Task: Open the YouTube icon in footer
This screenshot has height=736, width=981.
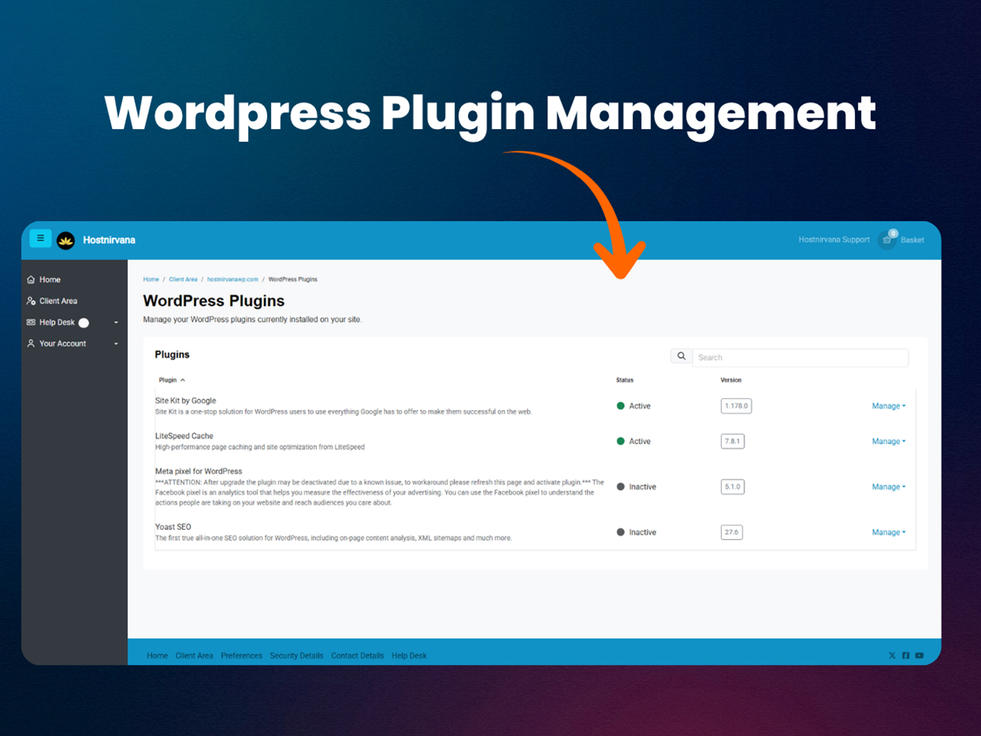Action: pos(919,656)
